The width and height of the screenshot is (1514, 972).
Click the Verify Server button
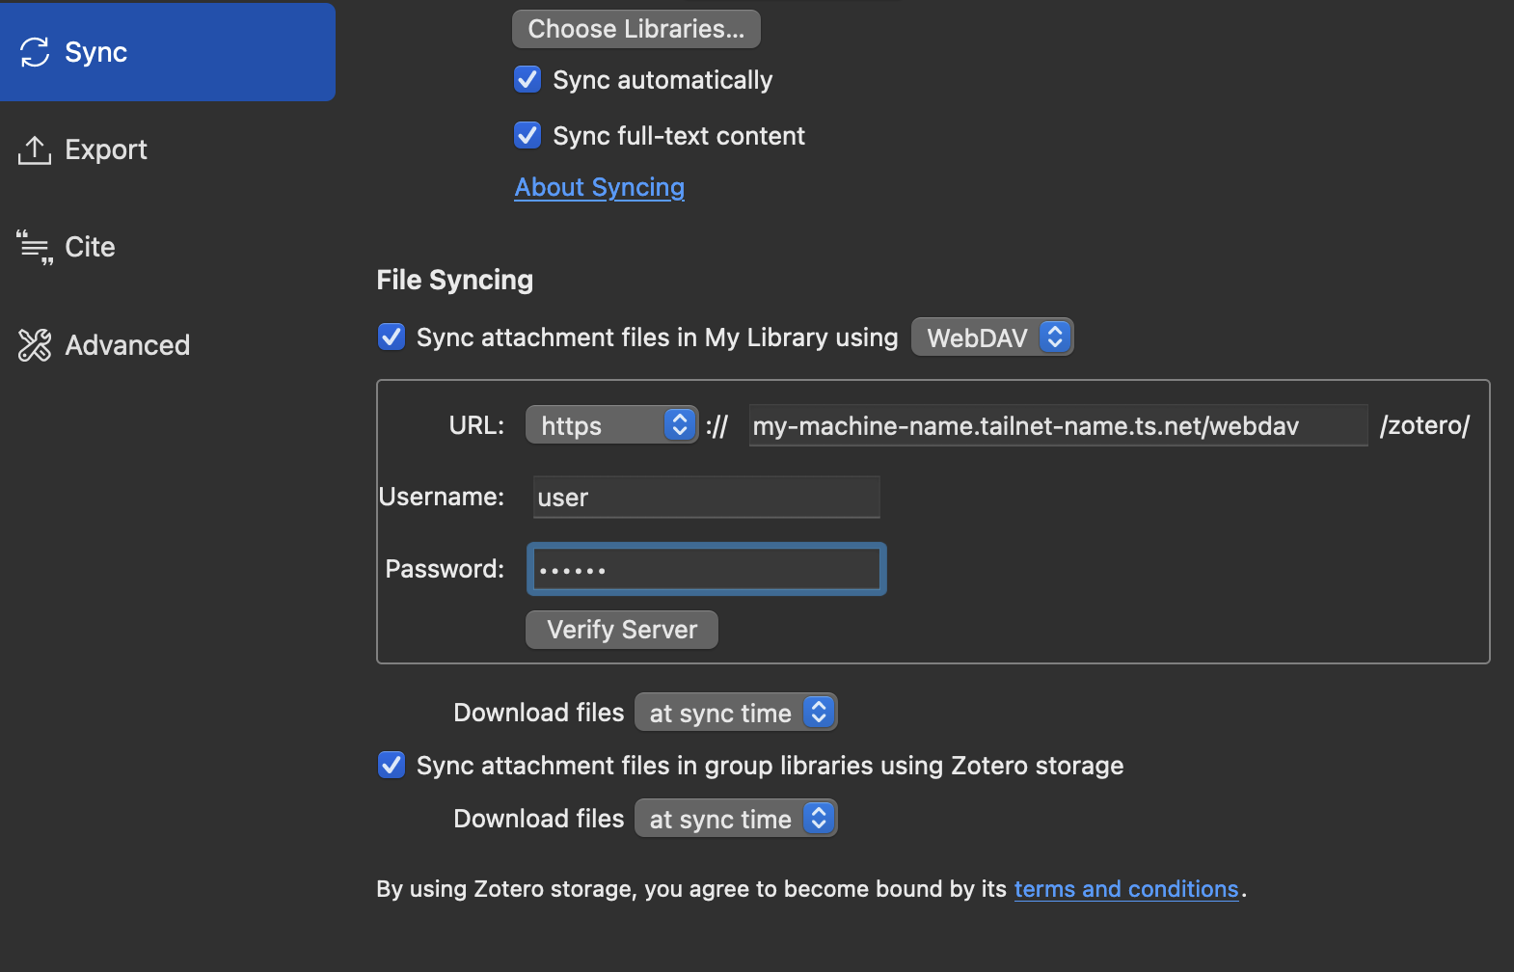[x=622, y=630]
